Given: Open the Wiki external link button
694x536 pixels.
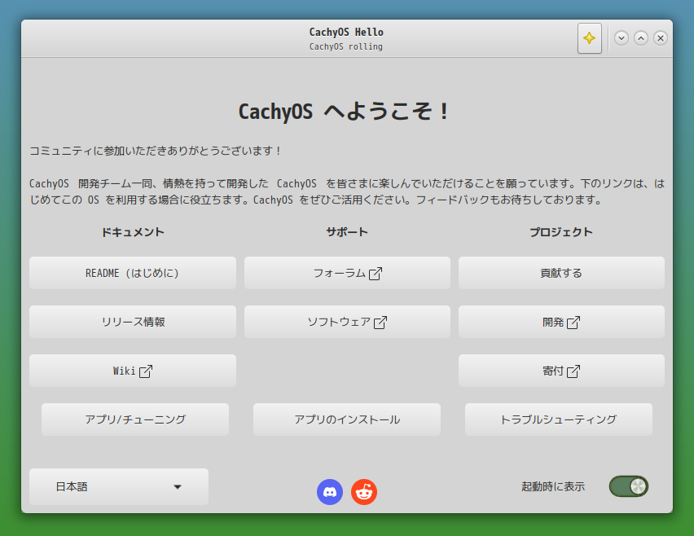Looking at the screenshot, I should pyautogui.click(x=133, y=371).
